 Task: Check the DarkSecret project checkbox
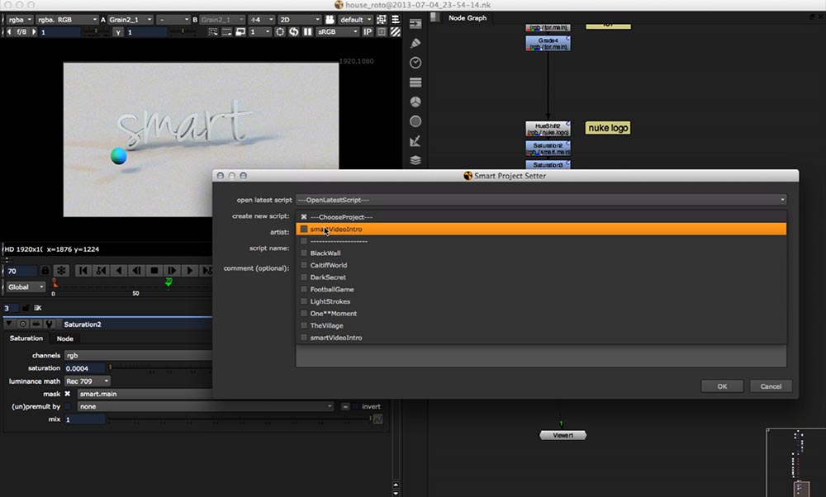(304, 277)
